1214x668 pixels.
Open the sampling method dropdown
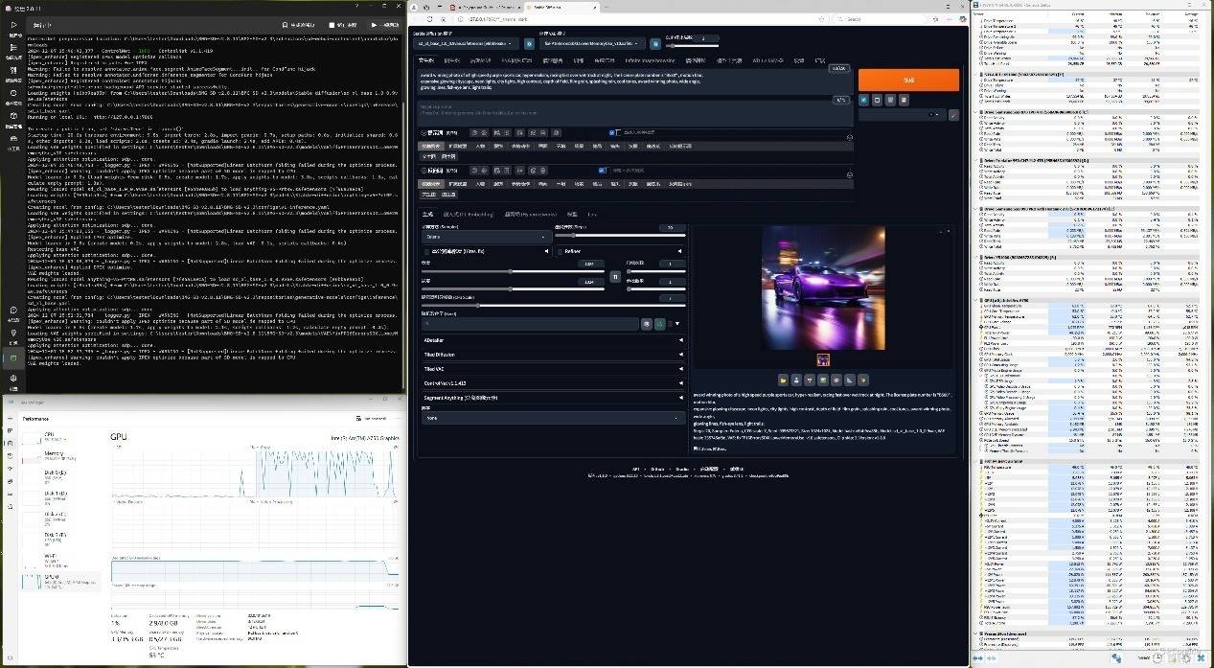[x=486, y=236]
